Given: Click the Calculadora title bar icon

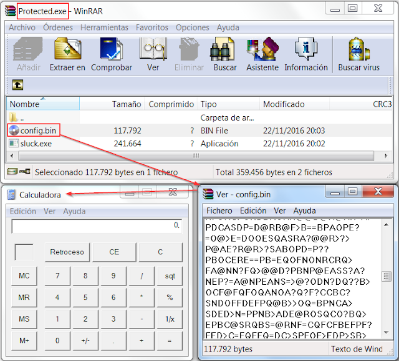Looking at the screenshot, I should tap(11, 195).
